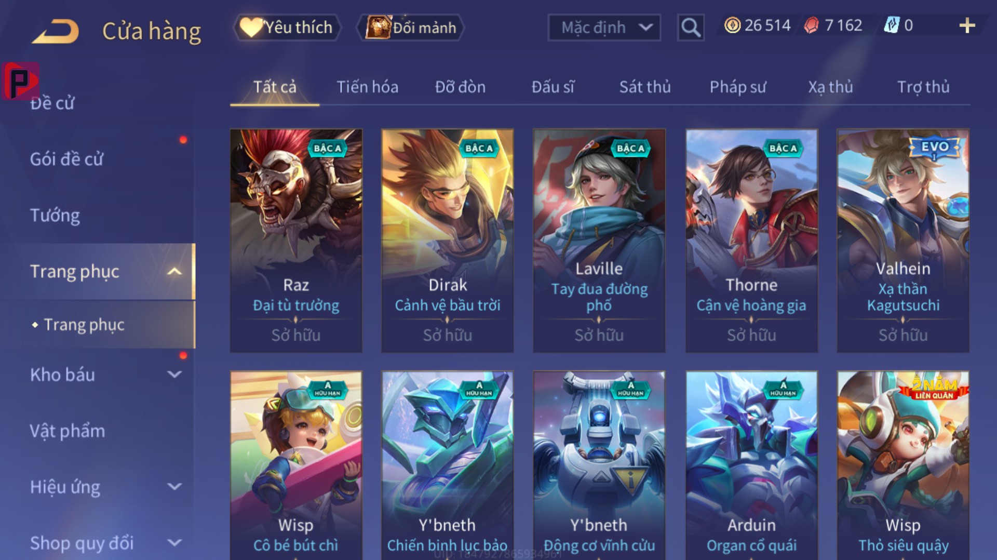Open the Yêu thích heart favorites
Screen dimensions: 997x560
(287, 27)
